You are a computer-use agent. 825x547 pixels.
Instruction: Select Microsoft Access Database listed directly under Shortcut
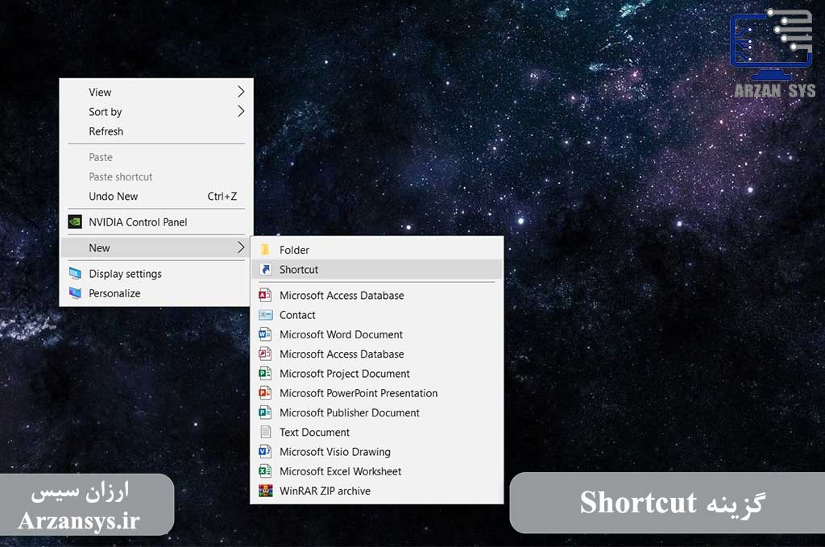pyautogui.click(x=377, y=296)
